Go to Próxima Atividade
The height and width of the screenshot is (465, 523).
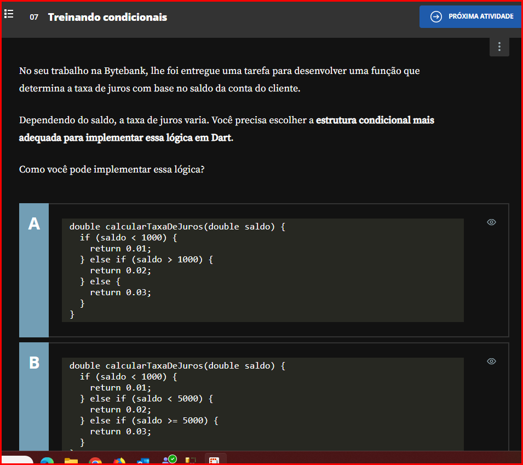click(x=470, y=16)
